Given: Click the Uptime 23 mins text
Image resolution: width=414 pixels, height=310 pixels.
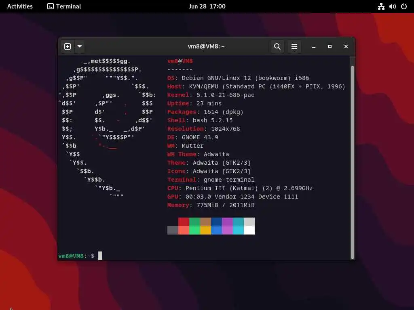Looking at the screenshot, I should click(194, 103).
